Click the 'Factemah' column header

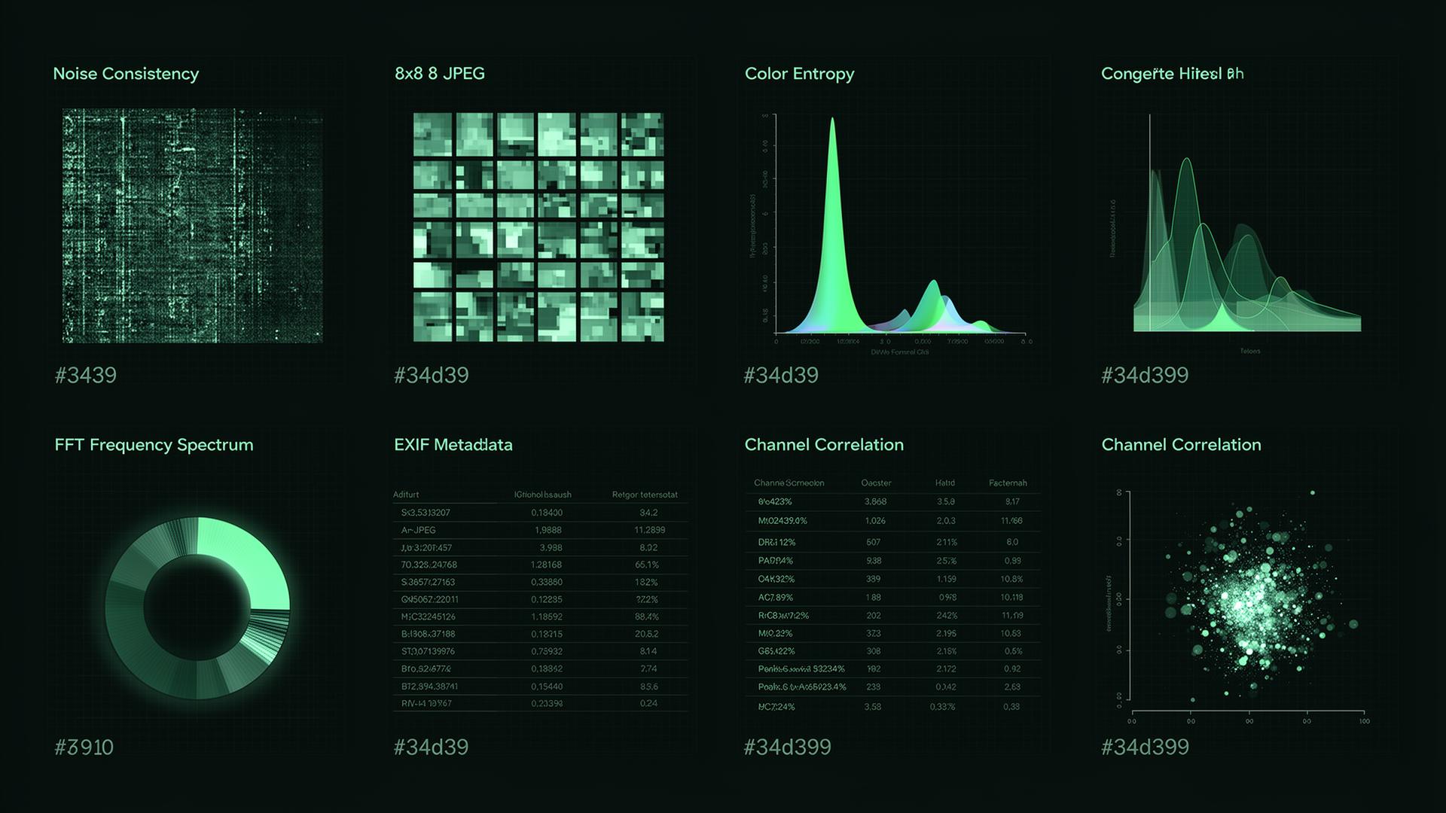tap(1008, 483)
